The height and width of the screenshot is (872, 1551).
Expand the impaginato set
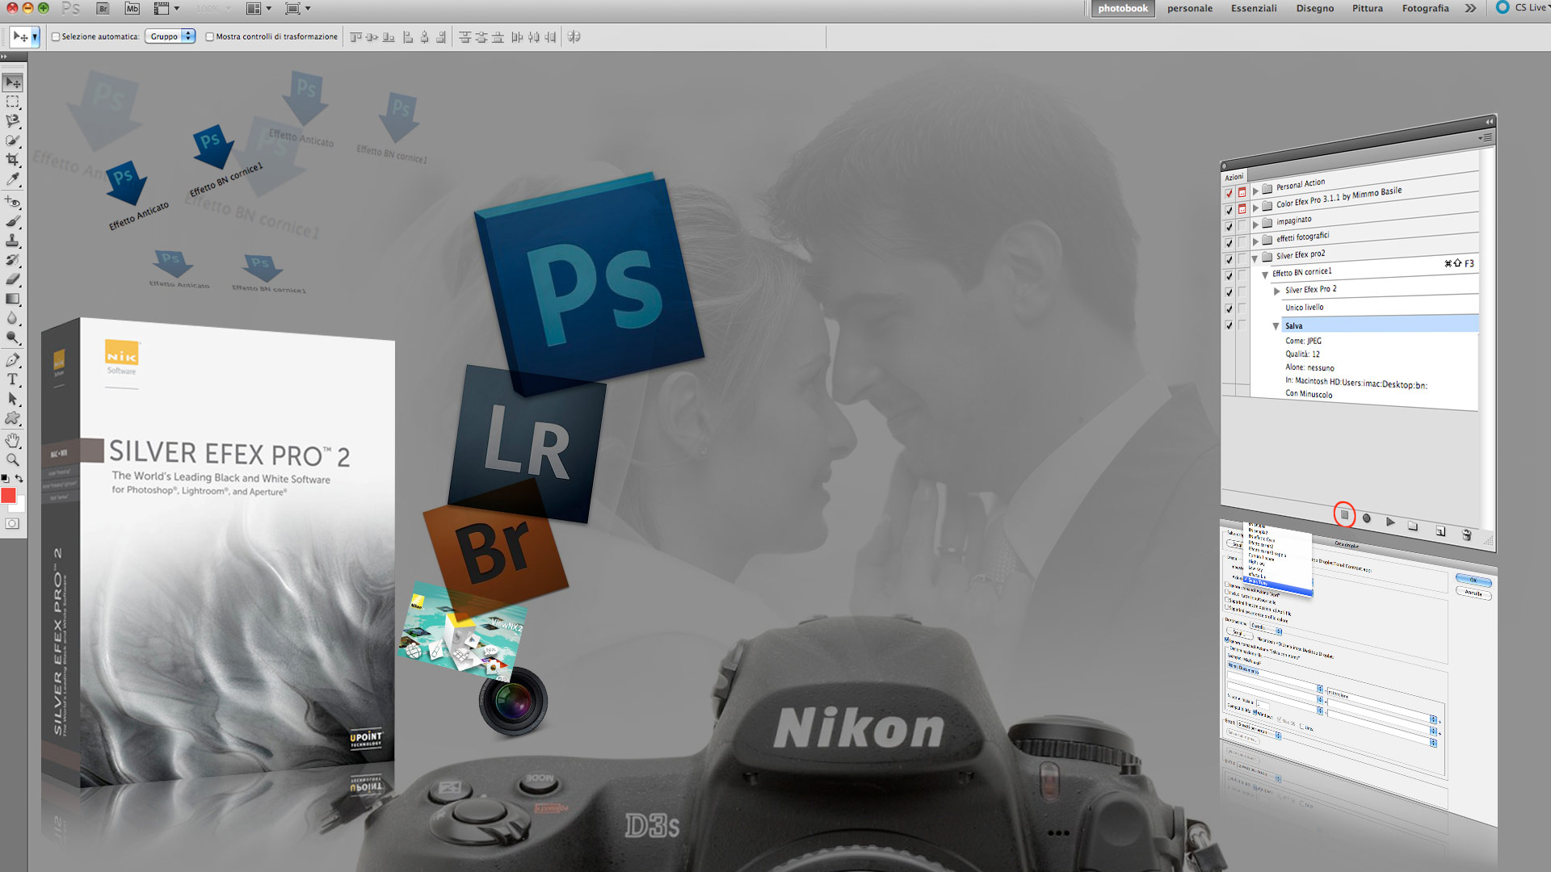pos(1255,224)
